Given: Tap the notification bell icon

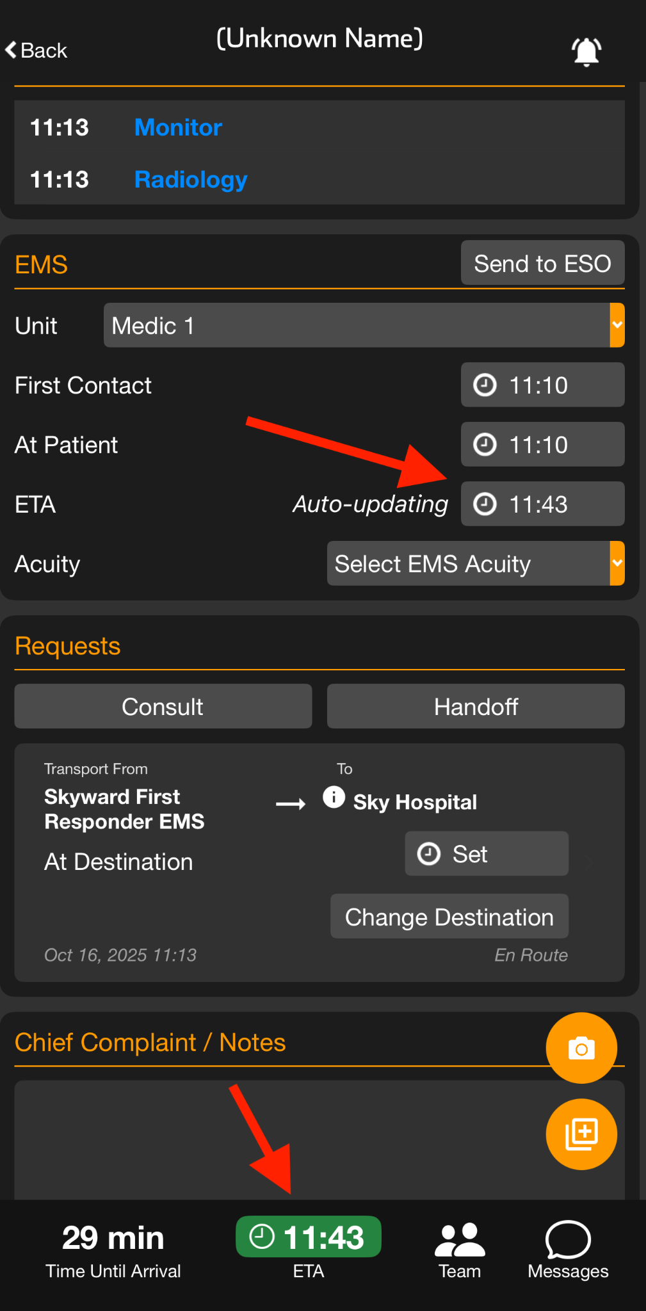Looking at the screenshot, I should 586,51.
